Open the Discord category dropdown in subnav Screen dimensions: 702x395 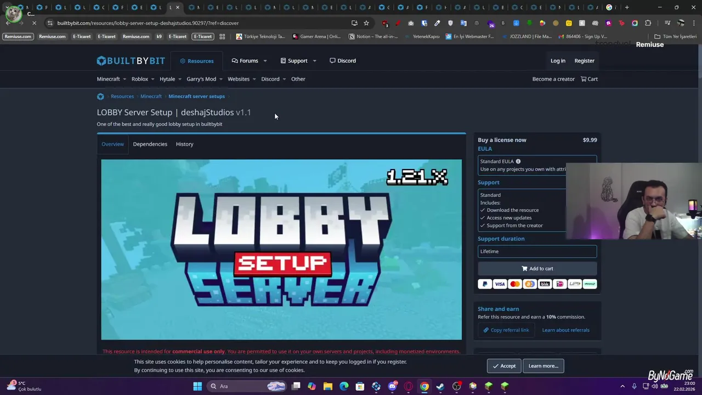pos(274,79)
